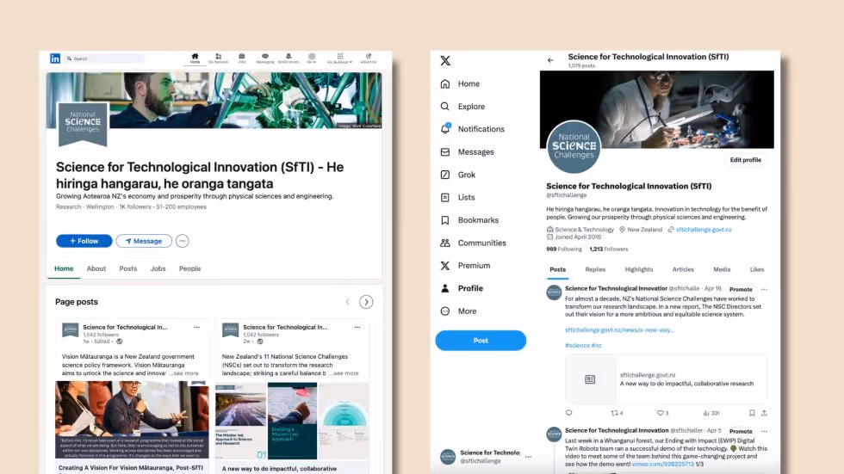Click LinkedIn Advertise icon

point(369,58)
